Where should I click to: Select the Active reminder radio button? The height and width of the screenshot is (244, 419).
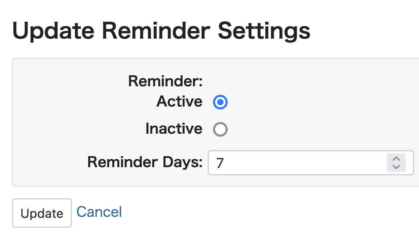tap(220, 102)
